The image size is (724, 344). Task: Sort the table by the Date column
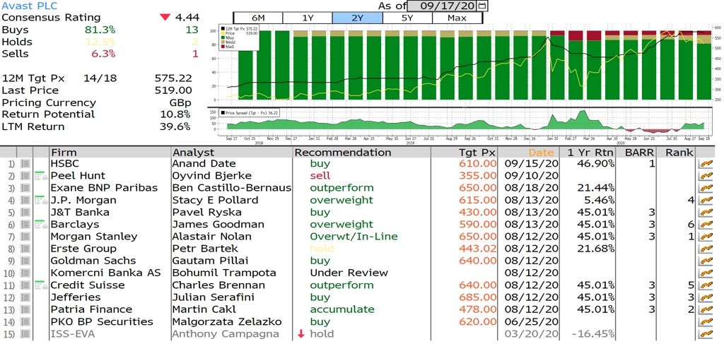(x=529, y=152)
